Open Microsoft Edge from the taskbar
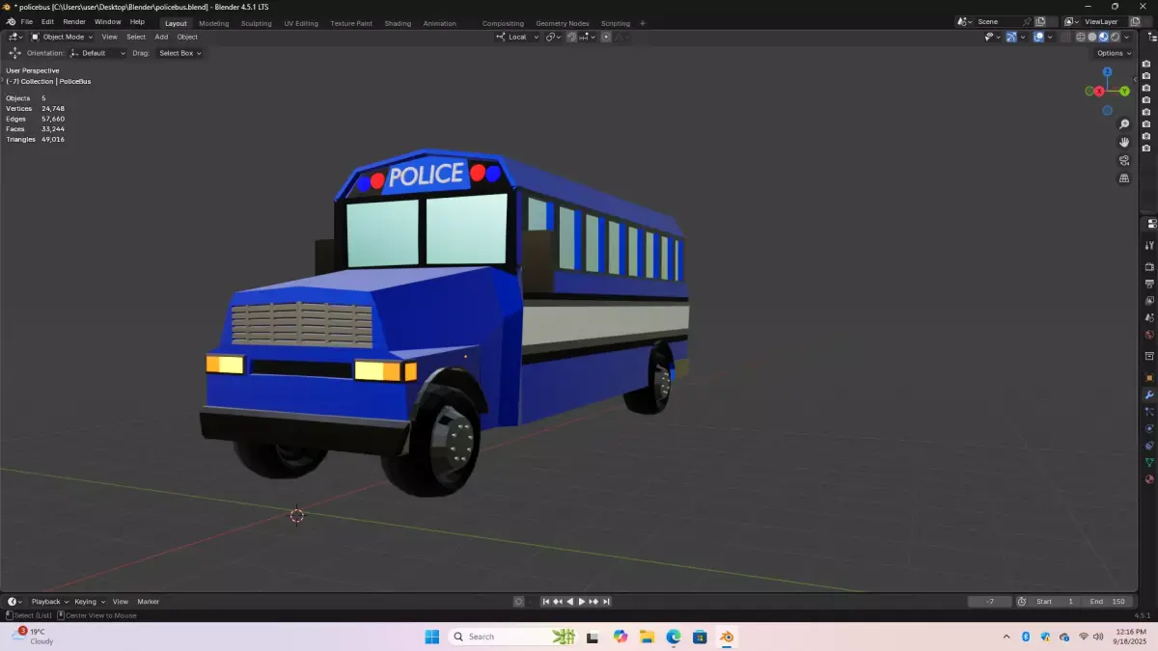This screenshot has height=651, width=1158. point(673,637)
